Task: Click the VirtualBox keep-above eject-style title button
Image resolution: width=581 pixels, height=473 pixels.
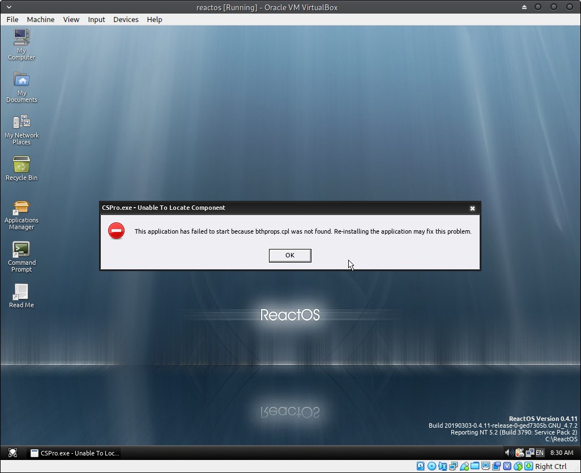Action: click(x=524, y=7)
